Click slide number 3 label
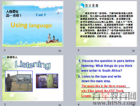140x106 pixels. tap(5, 104)
